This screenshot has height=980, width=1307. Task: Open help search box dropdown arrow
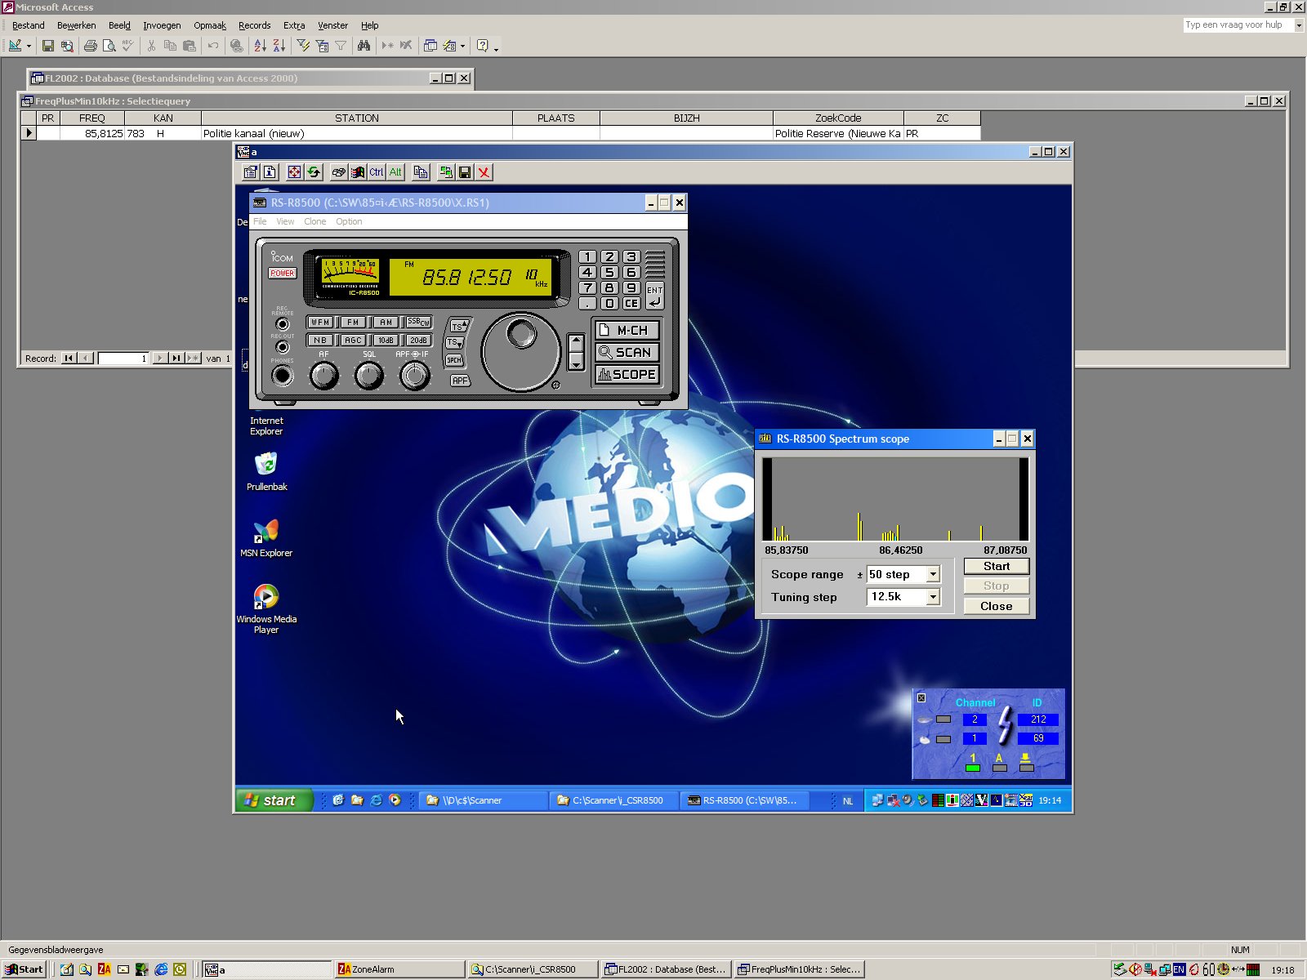pyautogui.click(x=1299, y=25)
